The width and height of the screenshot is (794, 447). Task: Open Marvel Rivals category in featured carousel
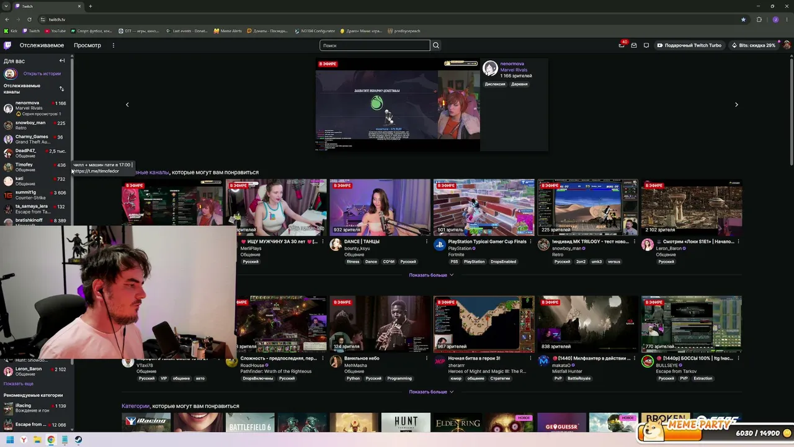pyautogui.click(x=514, y=70)
